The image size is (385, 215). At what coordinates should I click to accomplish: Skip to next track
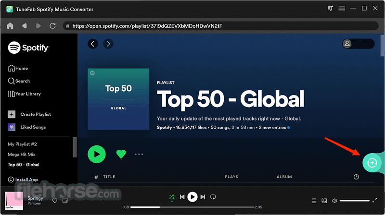(203, 197)
